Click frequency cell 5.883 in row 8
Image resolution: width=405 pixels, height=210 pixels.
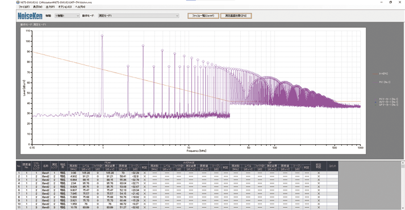coord(74,197)
